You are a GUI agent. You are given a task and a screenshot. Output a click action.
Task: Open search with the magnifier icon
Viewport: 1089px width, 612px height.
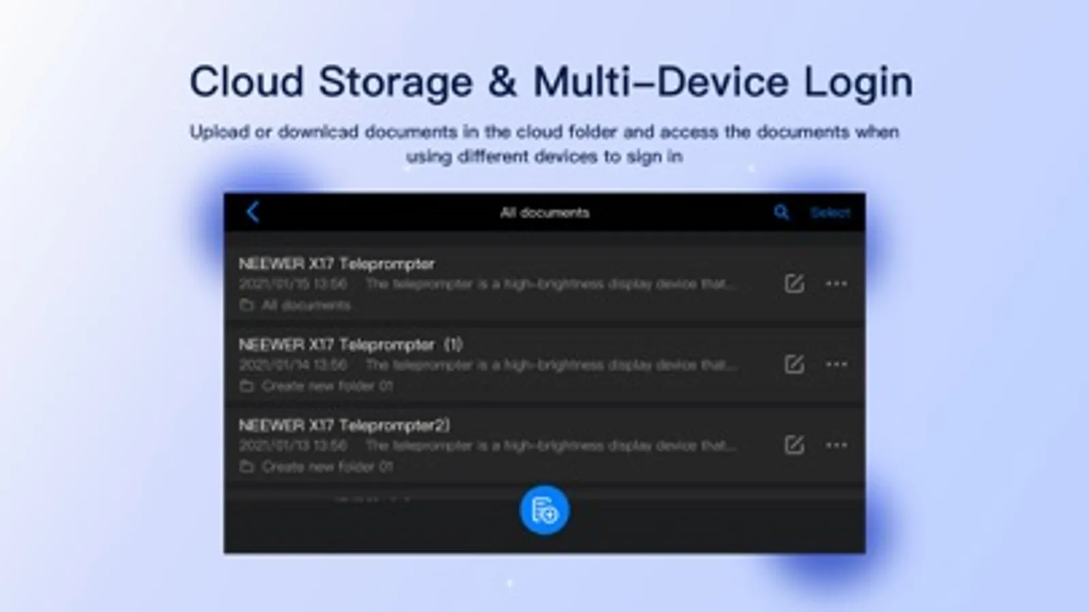tap(781, 213)
